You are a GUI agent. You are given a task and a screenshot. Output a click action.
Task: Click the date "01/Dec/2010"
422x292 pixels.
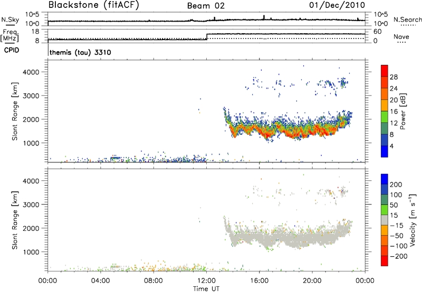[x=337, y=5]
